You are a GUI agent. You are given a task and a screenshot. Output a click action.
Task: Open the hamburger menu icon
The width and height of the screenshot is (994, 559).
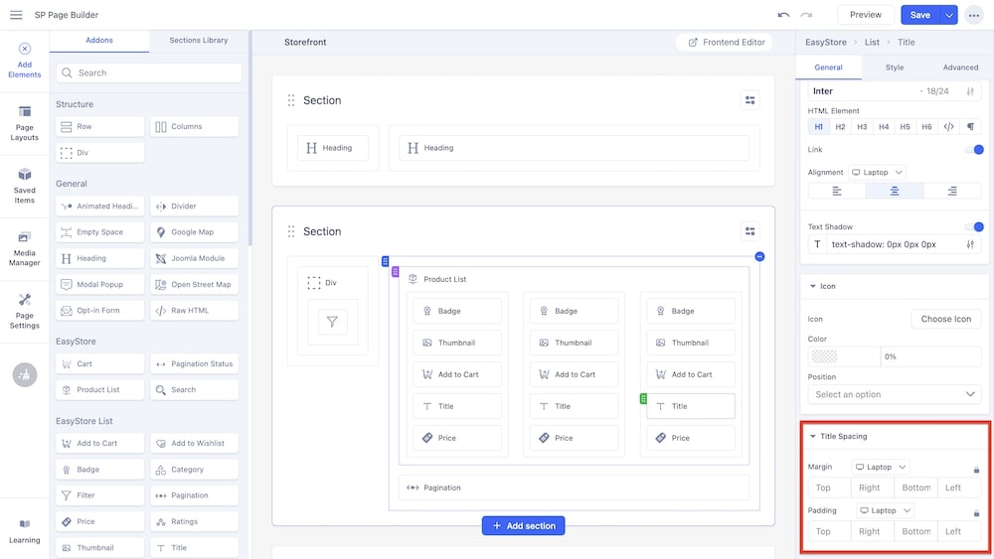pos(16,15)
